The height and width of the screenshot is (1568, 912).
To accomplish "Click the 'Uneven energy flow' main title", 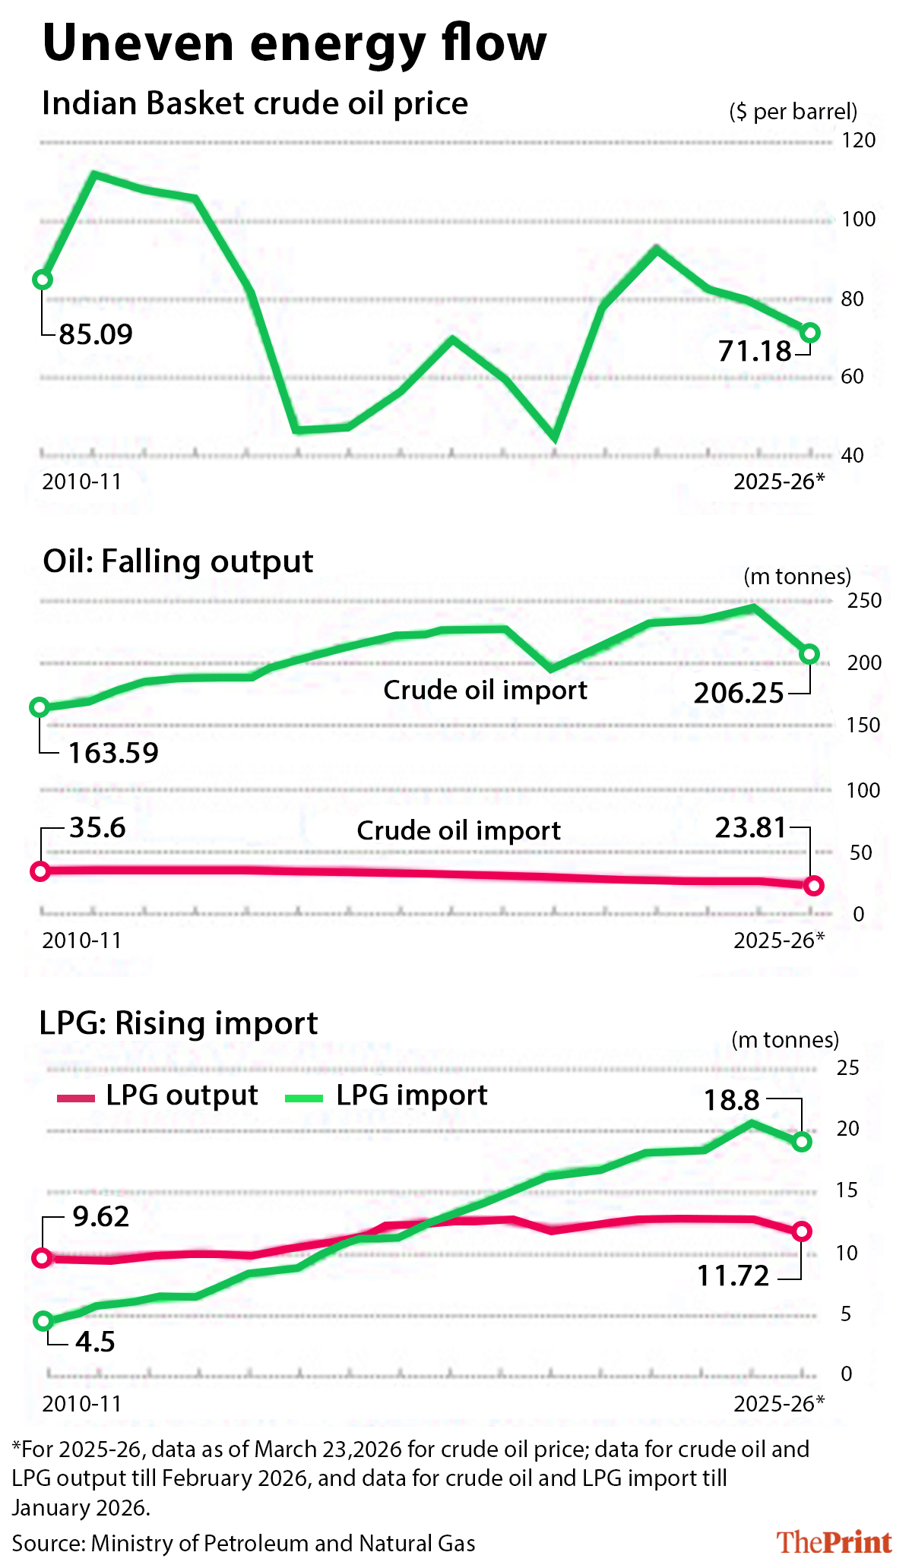I will pyautogui.click(x=295, y=44).
